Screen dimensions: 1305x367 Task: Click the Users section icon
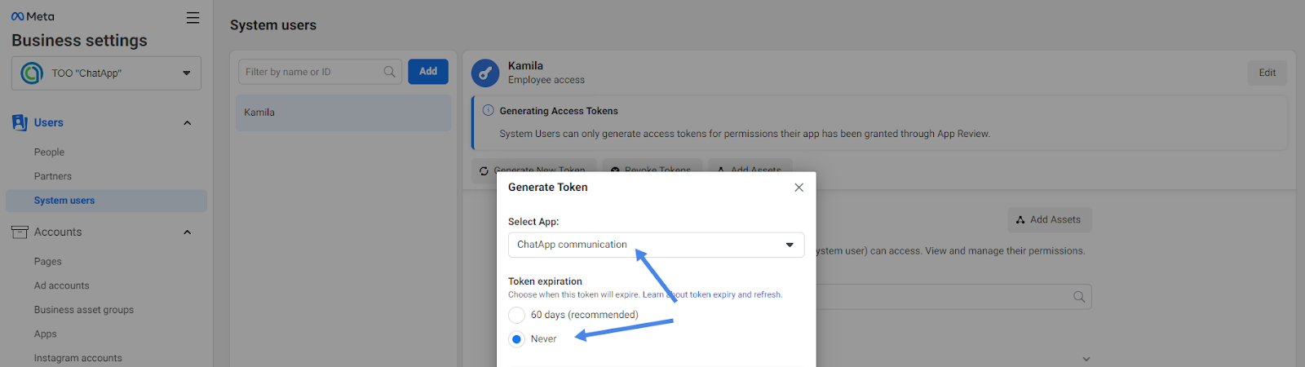coord(20,122)
